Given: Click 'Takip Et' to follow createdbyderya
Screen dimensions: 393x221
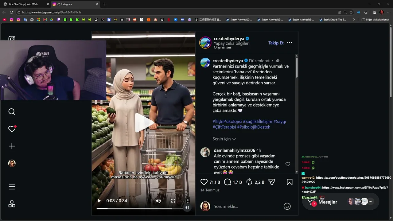Looking at the screenshot, I should point(276,43).
